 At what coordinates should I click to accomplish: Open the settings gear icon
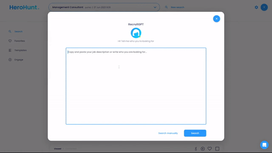pyautogui.click(x=256, y=7)
